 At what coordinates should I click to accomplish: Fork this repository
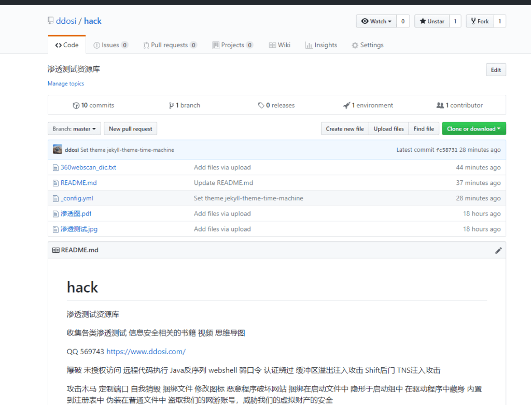coord(480,21)
